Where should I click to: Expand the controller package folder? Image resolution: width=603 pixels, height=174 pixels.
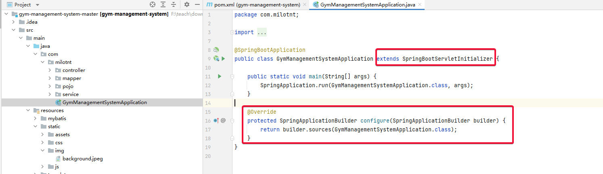coord(50,70)
